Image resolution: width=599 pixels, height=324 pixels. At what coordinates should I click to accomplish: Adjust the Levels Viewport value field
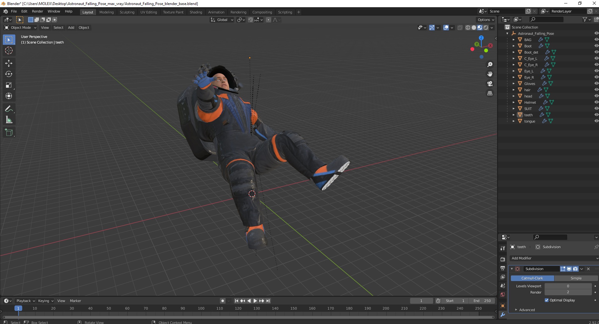(x=568, y=286)
